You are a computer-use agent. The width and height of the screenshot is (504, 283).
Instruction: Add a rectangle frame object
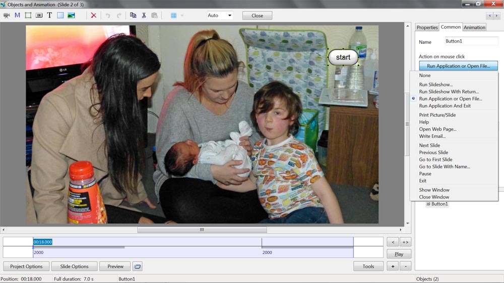point(28,15)
